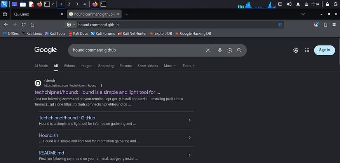Switch to workspace 4

point(85,4)
